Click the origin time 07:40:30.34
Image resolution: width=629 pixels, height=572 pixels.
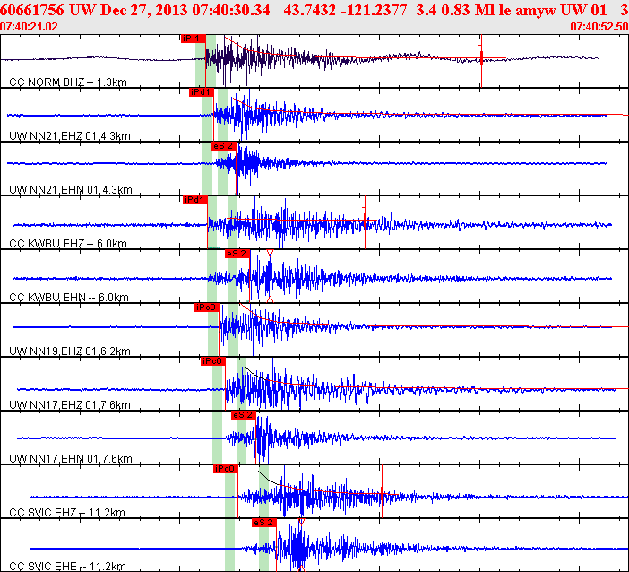pyautogui.click(x=231, y=10)
